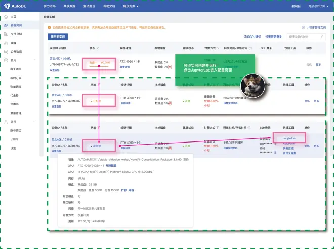Expand the 解决方案 dropdown menu
This screenshot has width=334, height=249.
tap(131, 6)
